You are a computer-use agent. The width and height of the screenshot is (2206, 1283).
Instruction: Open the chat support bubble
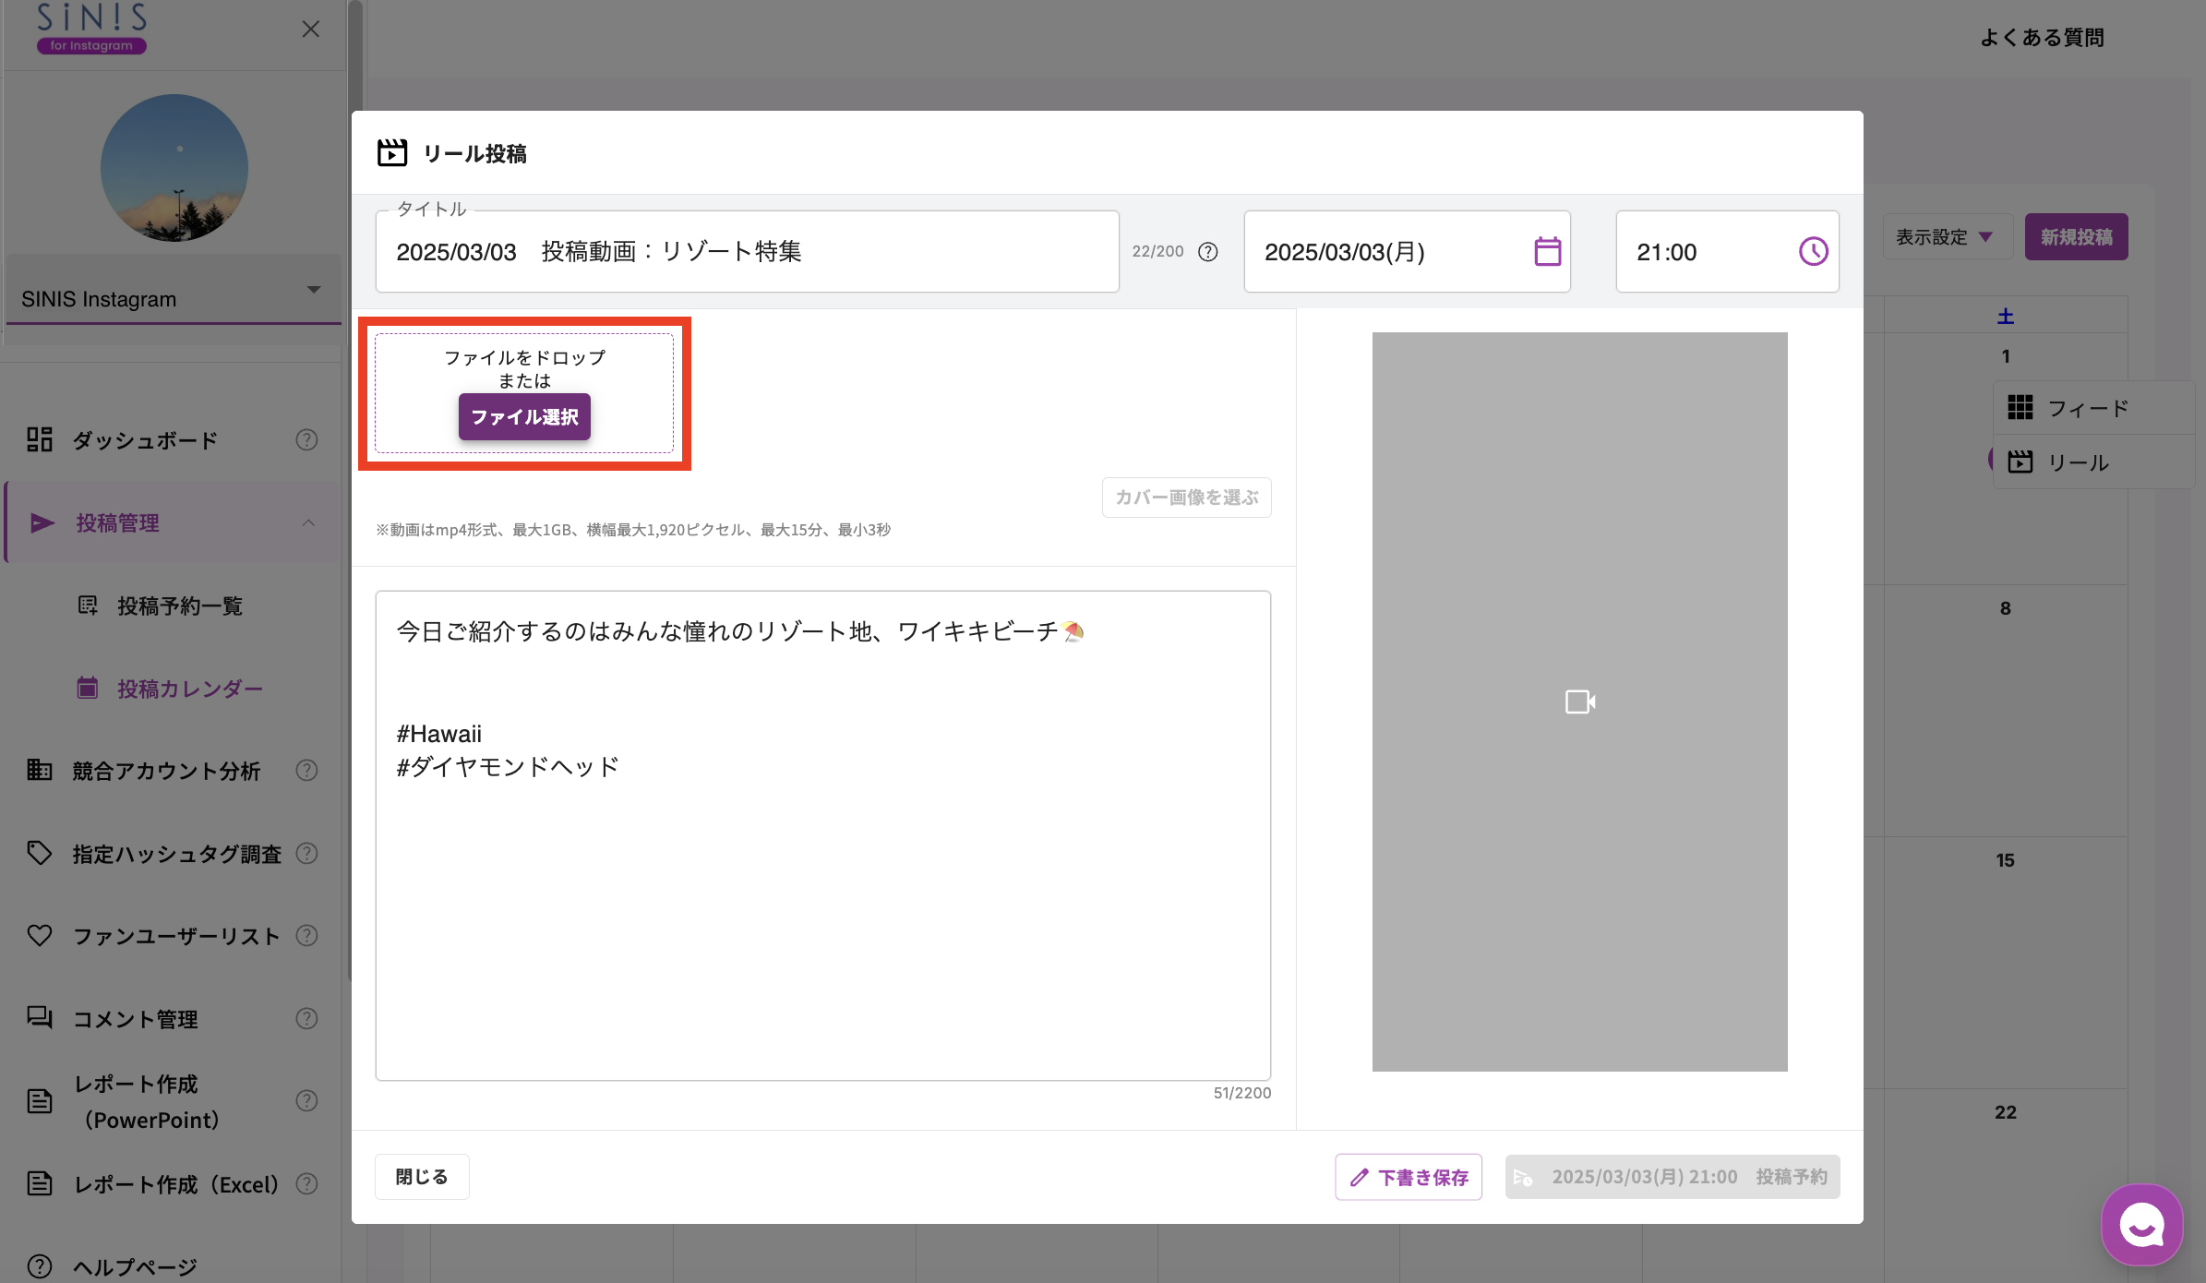[2141, 1225]
